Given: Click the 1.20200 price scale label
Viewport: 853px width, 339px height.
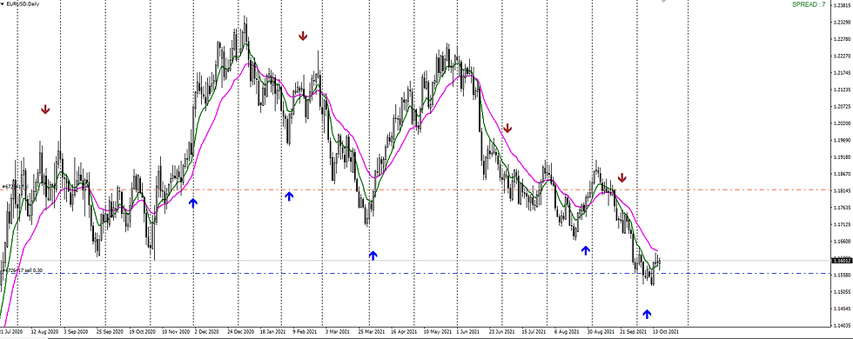Looking at the screenshot, I should (843, 123).
